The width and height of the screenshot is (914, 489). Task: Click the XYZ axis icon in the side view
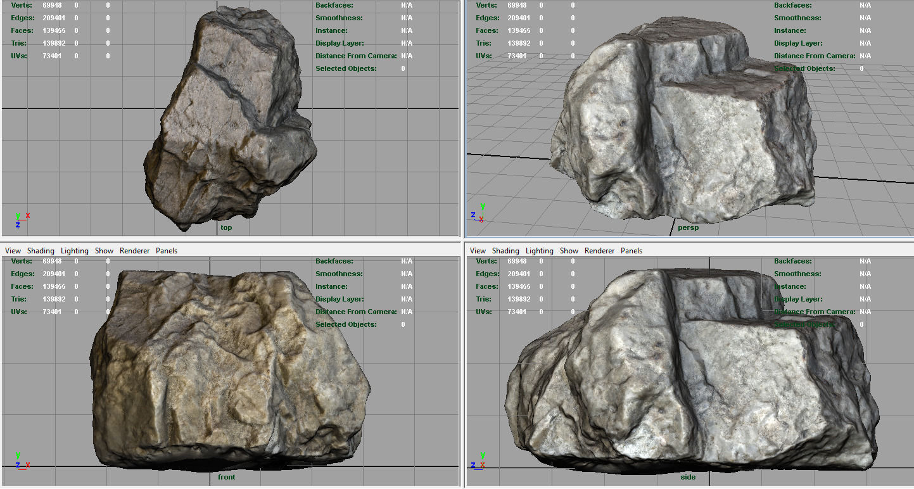tap(479, 460)
